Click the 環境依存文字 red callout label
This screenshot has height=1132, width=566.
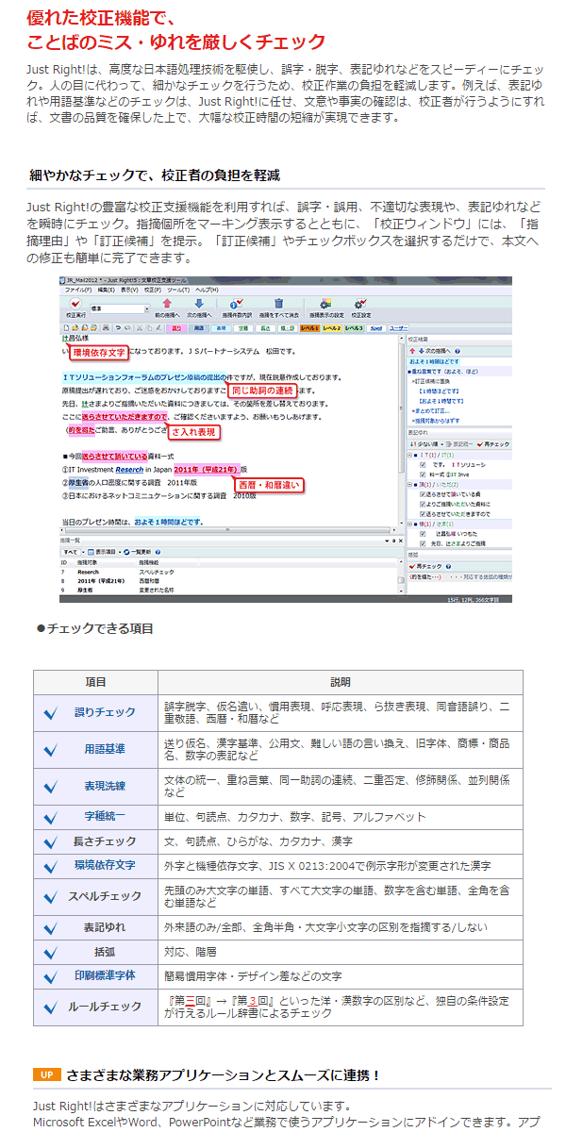(99, 353)
